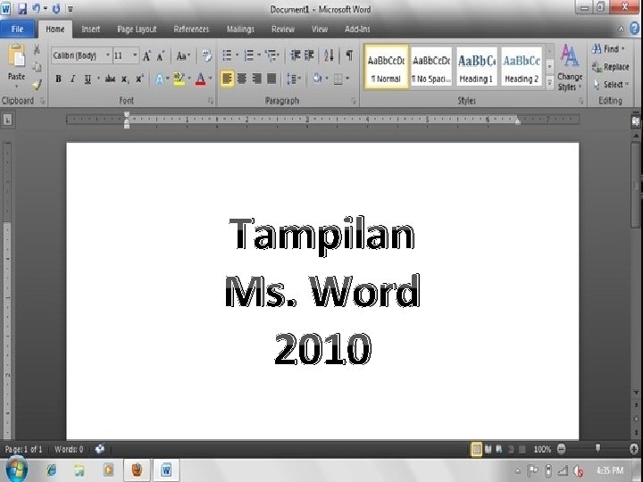
Task: Click the Cut scissors icon
Action: (x=37, y=49)
